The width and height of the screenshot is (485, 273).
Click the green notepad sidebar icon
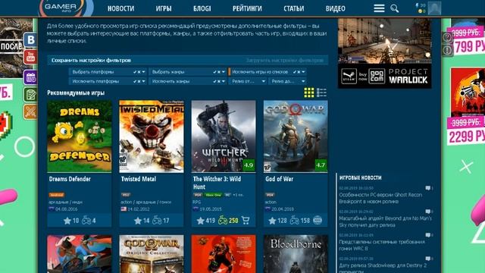30,94
